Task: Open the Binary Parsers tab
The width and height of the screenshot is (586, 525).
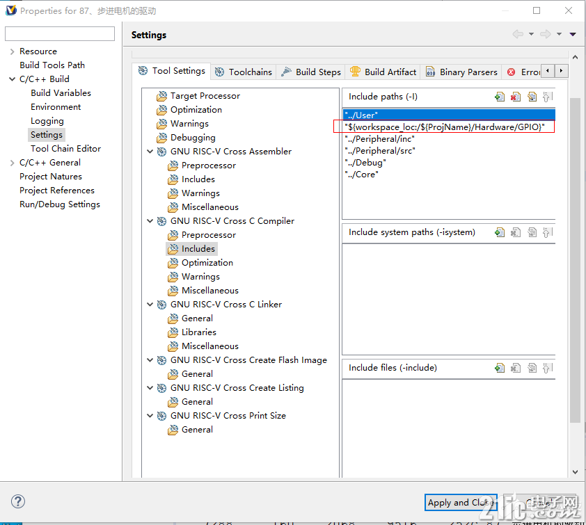Action: (x=461, y=72)
